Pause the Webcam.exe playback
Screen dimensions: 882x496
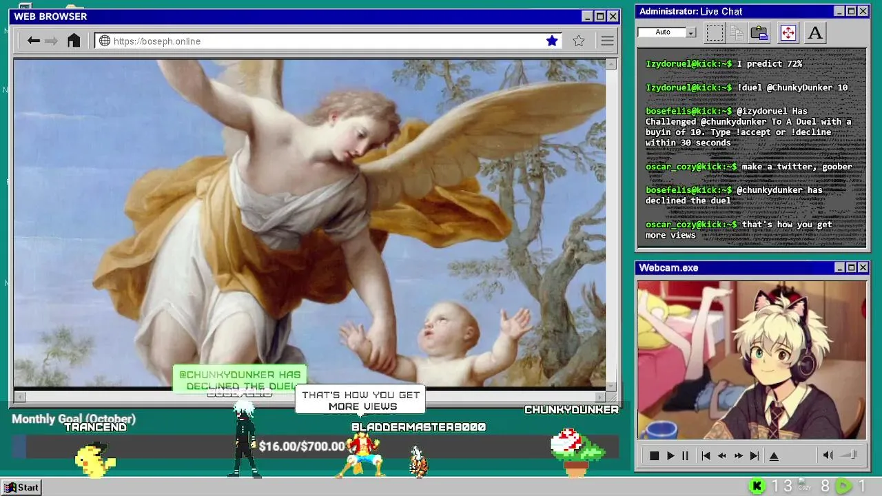tap(685, 455)
